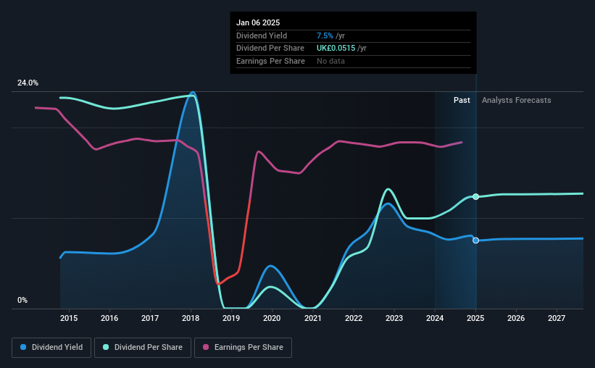Click the 2023 axis label
Viewport: 595px width, 368px height.
(394, 318)
